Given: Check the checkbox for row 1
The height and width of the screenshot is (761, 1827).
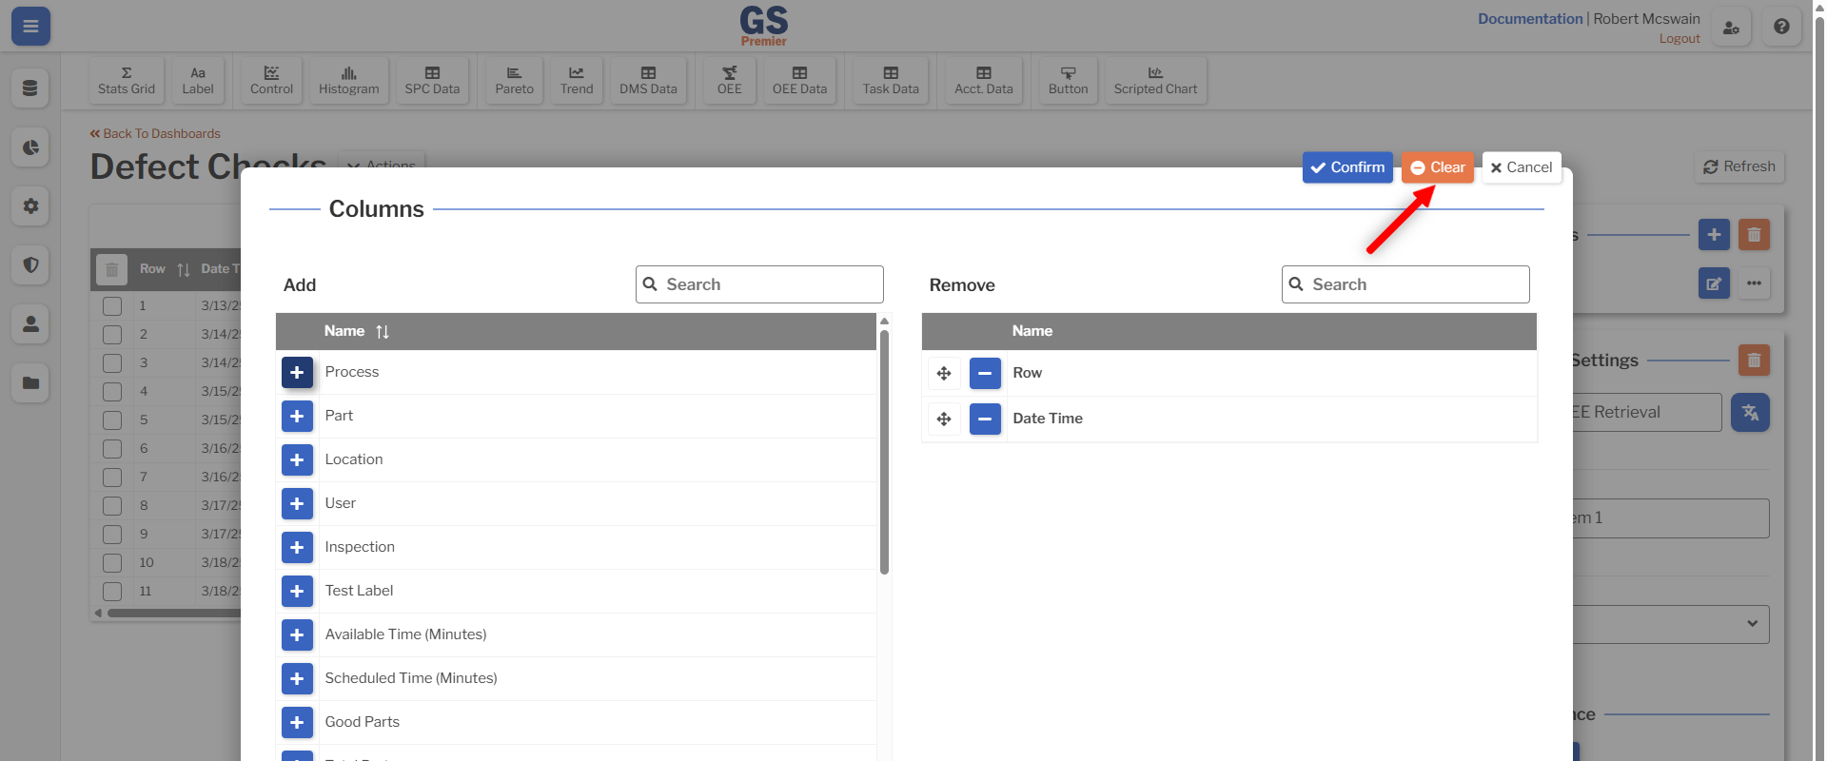Looking at the screenshot, I should click(x=112, y=306).
